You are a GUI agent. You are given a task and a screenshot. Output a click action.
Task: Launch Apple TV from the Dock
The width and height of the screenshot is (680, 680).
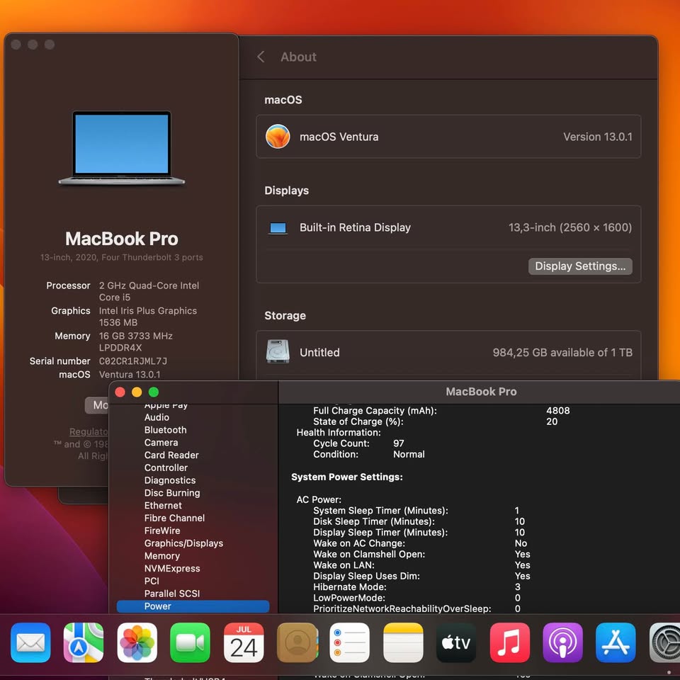(x=456, y=642)
